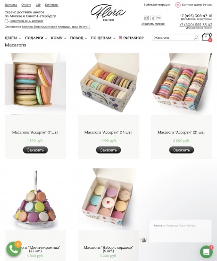Expand the ЦВЕТЫ dropdown menu

13,38
